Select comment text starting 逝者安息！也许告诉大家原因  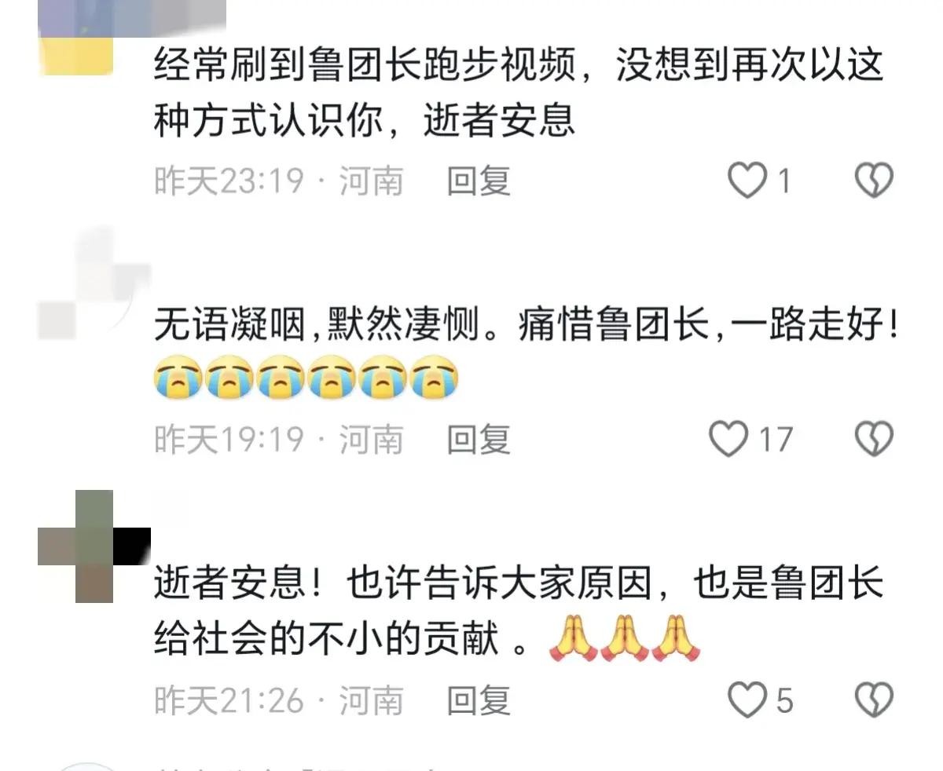519,612
